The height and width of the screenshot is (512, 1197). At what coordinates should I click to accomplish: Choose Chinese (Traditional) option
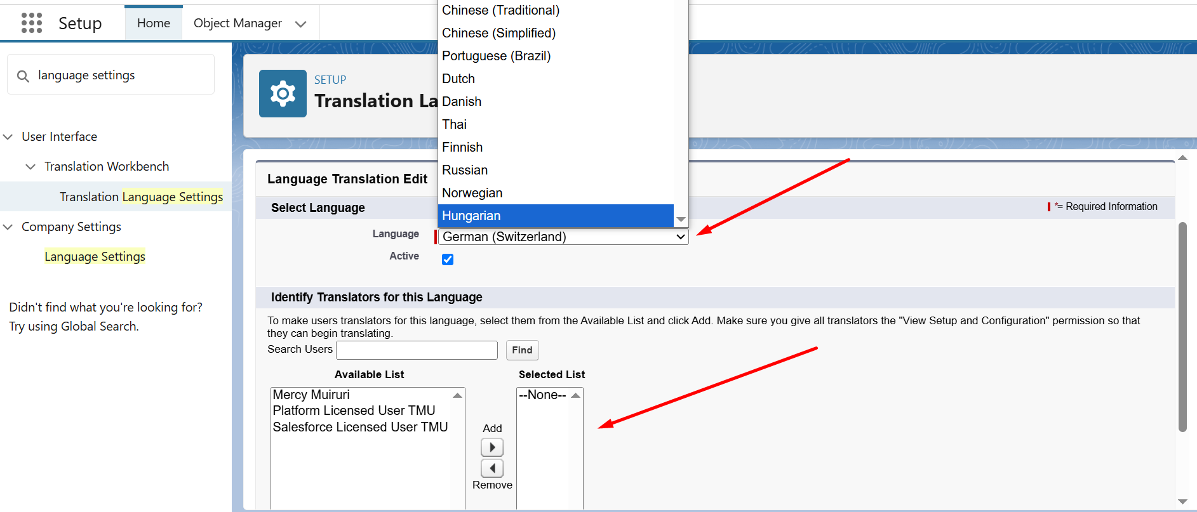click(556, 10)
